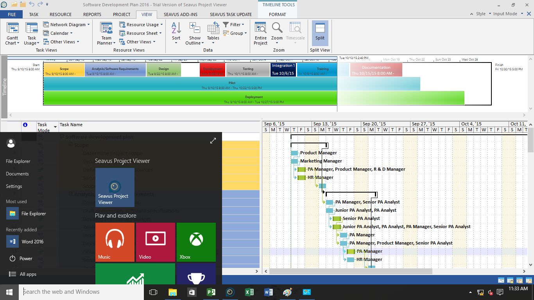This screenshot has height=300, width=534.
Task: Select the Team Planner icon
Action: [x=106, y=33]
